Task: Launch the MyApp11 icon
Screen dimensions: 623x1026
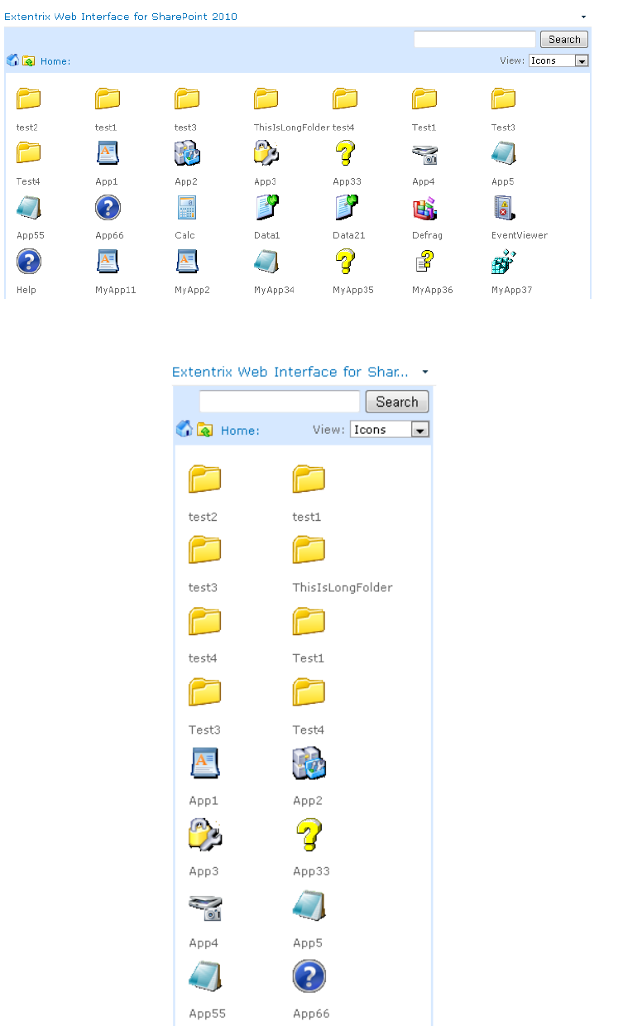Action: (108, 262)
